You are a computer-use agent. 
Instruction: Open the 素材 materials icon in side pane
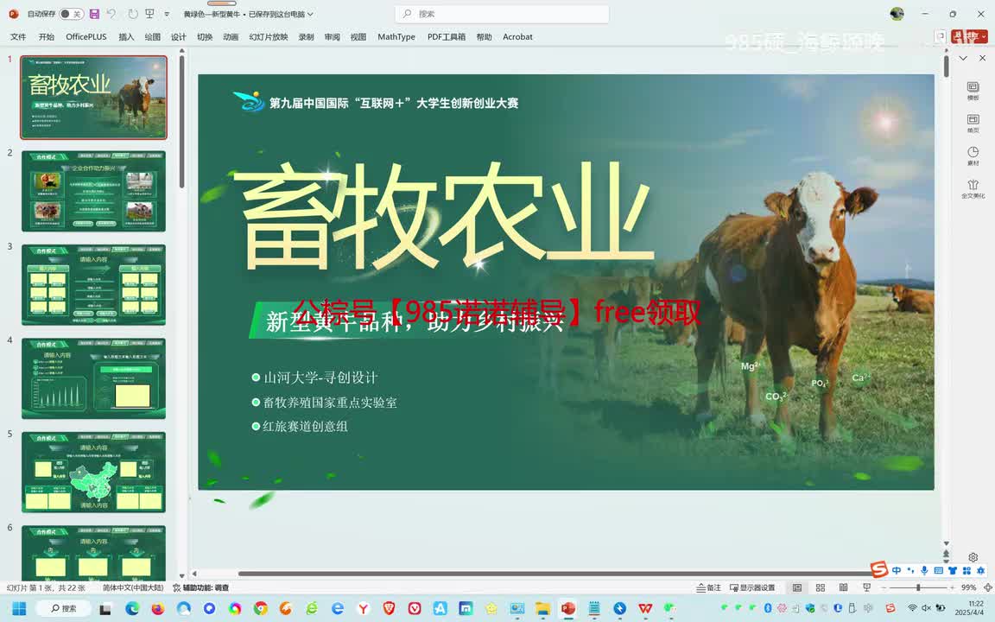pos(973,155)
